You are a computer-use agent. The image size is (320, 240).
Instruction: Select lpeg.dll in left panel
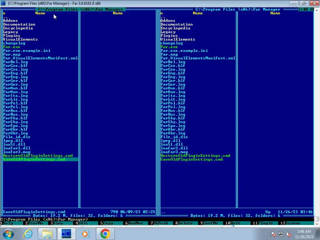click(x=13, y=141)
